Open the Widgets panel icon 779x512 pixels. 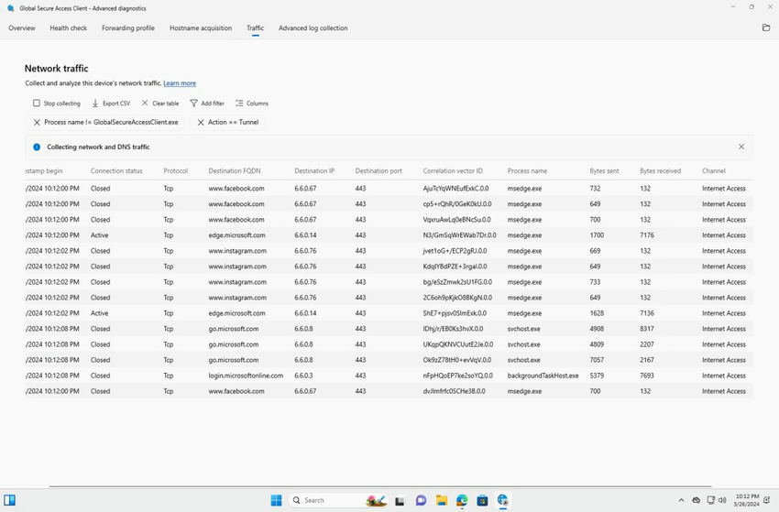tap(9, 499)
